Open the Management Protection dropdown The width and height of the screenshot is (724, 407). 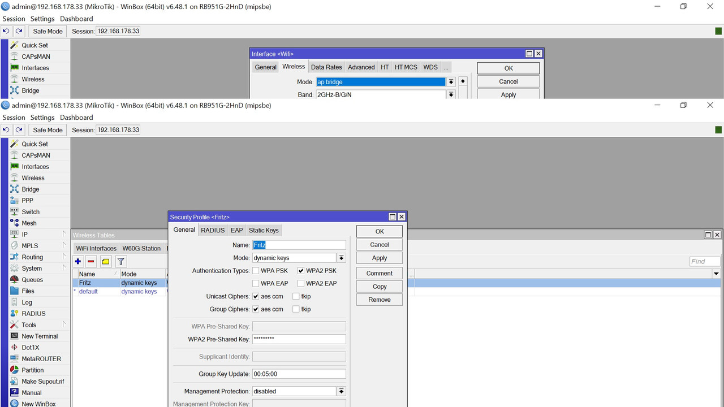341,391
